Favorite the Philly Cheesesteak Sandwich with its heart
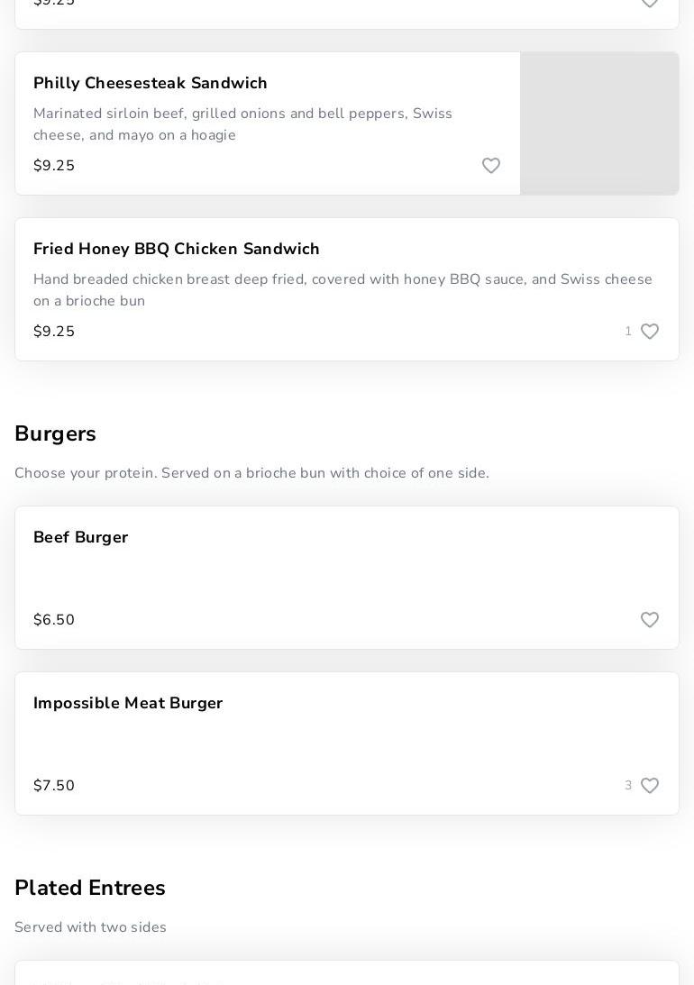Image resolution: width=694 pixels, height=985 pixels. pos(490,165)
